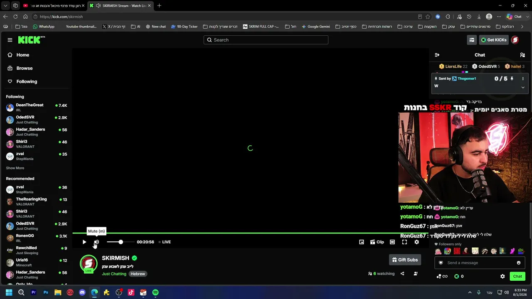532x299 pixels.
Task: Play the paused stream
Action: (84, 242)
